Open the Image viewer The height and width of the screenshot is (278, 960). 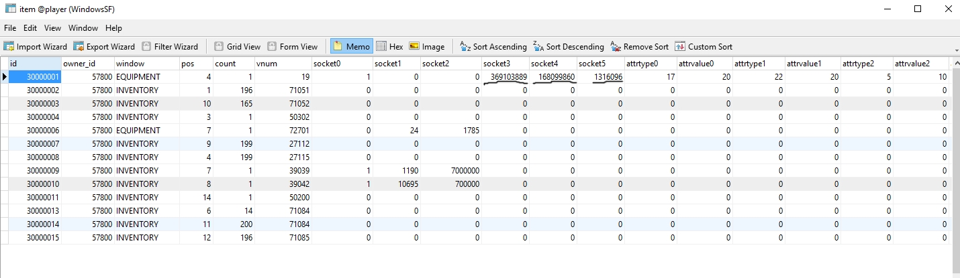coord(427,47)
